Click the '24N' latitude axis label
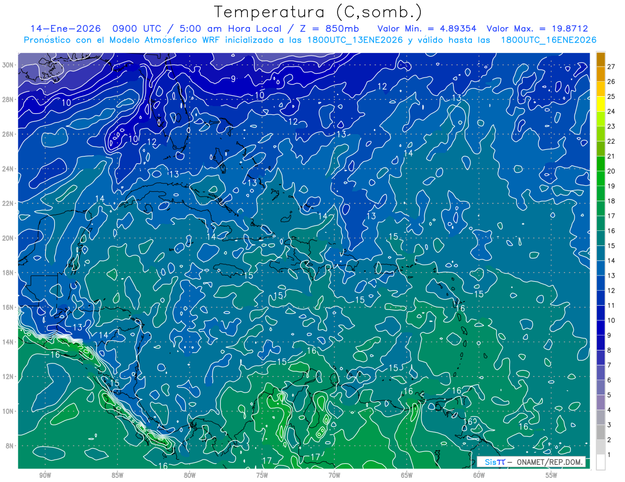This screenshot has width=625, height=482. pos(9,169)
